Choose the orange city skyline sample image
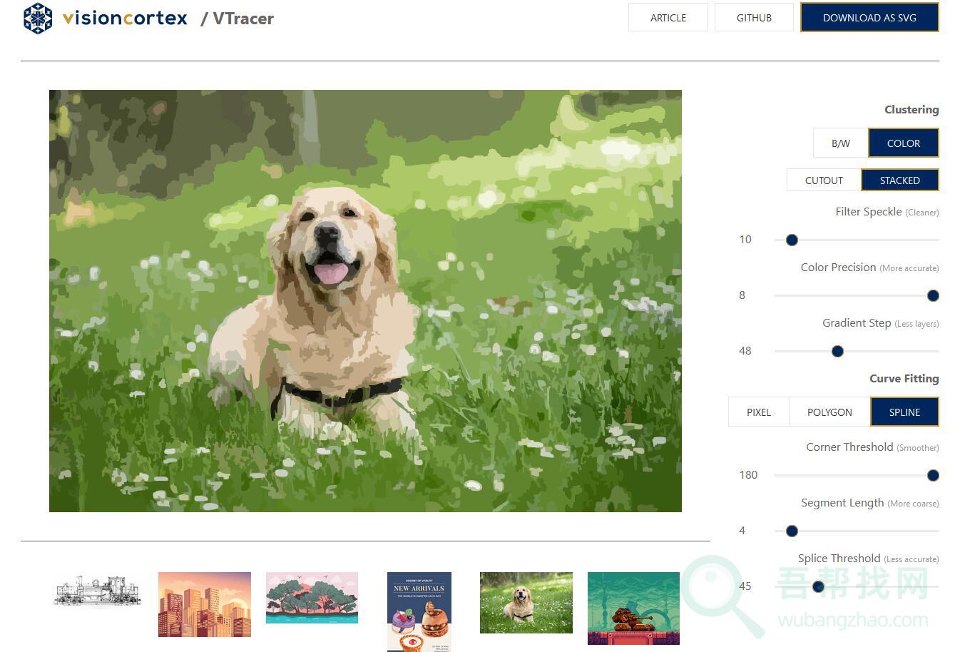The width and height of the screenshot is (955, 652). point(205,604)
